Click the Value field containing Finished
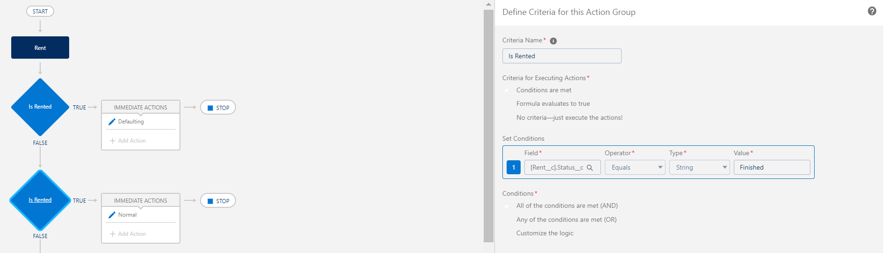This screenshot has height=253, width=888. [x=771, y=167]
